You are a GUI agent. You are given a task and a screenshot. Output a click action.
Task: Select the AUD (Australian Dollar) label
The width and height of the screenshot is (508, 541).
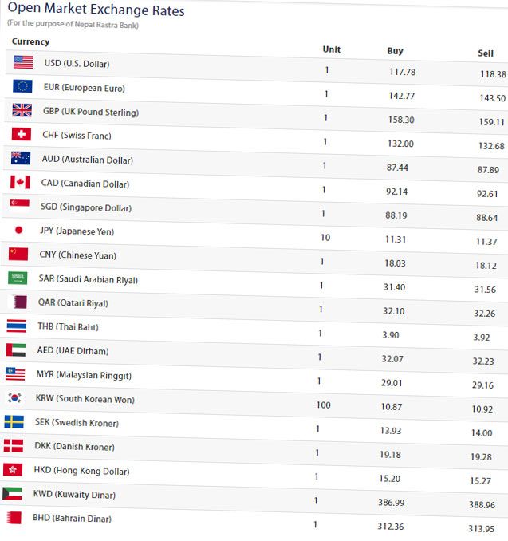click(x=88, y=160)
